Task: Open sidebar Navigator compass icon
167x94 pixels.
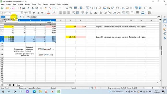Action: coord(165,34)
